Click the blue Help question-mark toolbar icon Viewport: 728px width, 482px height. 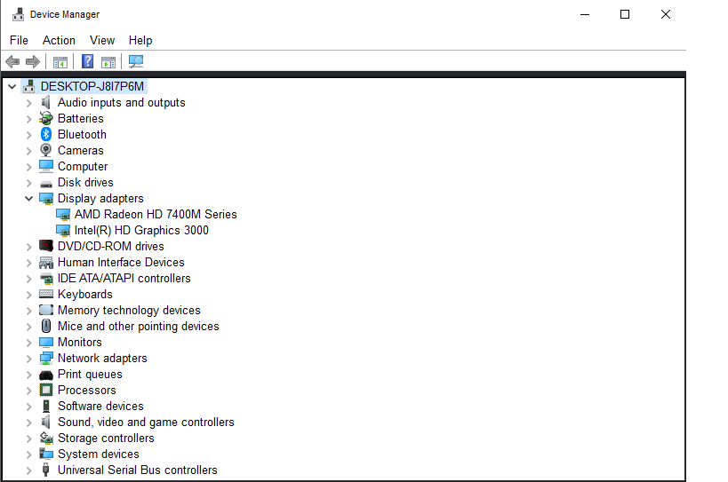[x=87, y=61]
